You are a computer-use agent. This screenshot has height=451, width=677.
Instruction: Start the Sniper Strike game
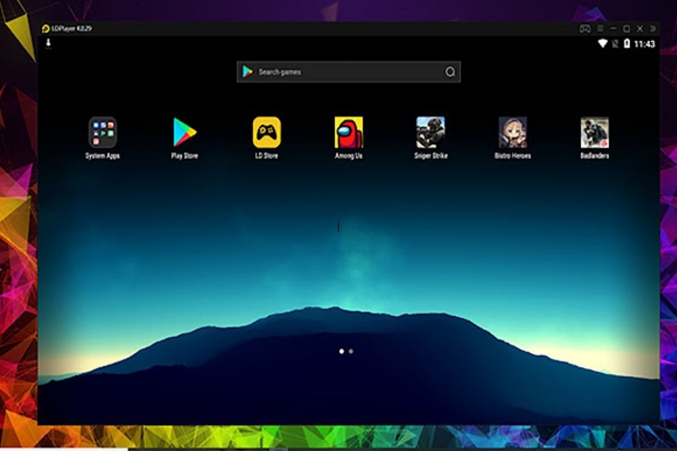[430, 132]
